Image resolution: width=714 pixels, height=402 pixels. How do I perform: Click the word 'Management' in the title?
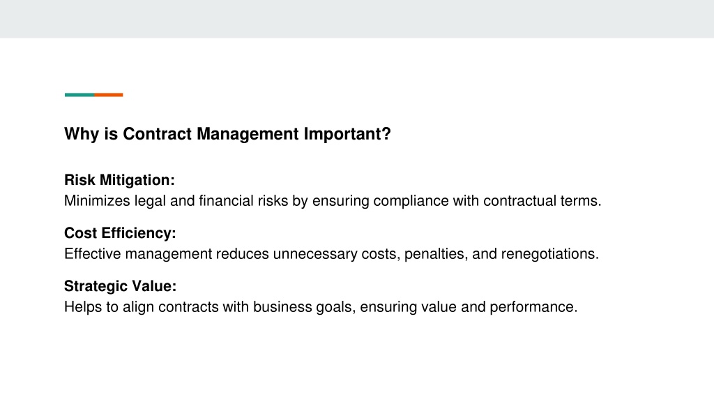click(x=248, y=134)
